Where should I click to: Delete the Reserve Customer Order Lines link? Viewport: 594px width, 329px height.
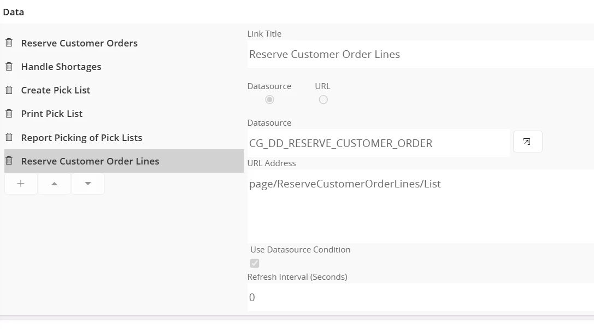[x=9, y=161]
